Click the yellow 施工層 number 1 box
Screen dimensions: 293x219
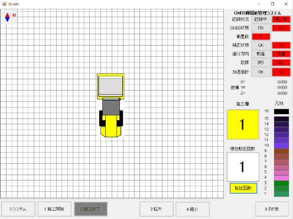[x=243, y=124]
